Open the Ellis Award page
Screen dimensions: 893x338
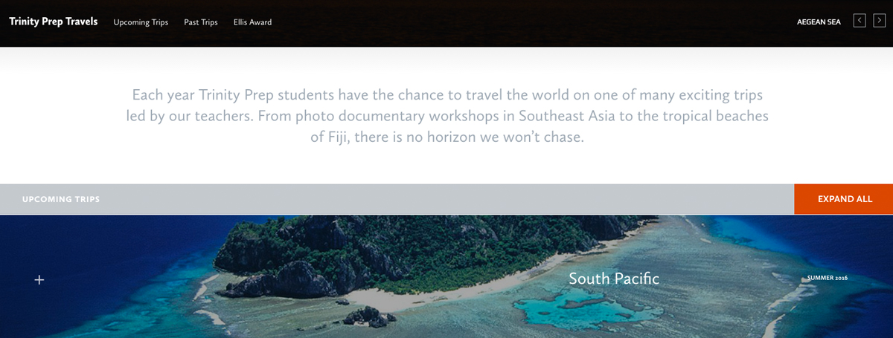(252, 22)
